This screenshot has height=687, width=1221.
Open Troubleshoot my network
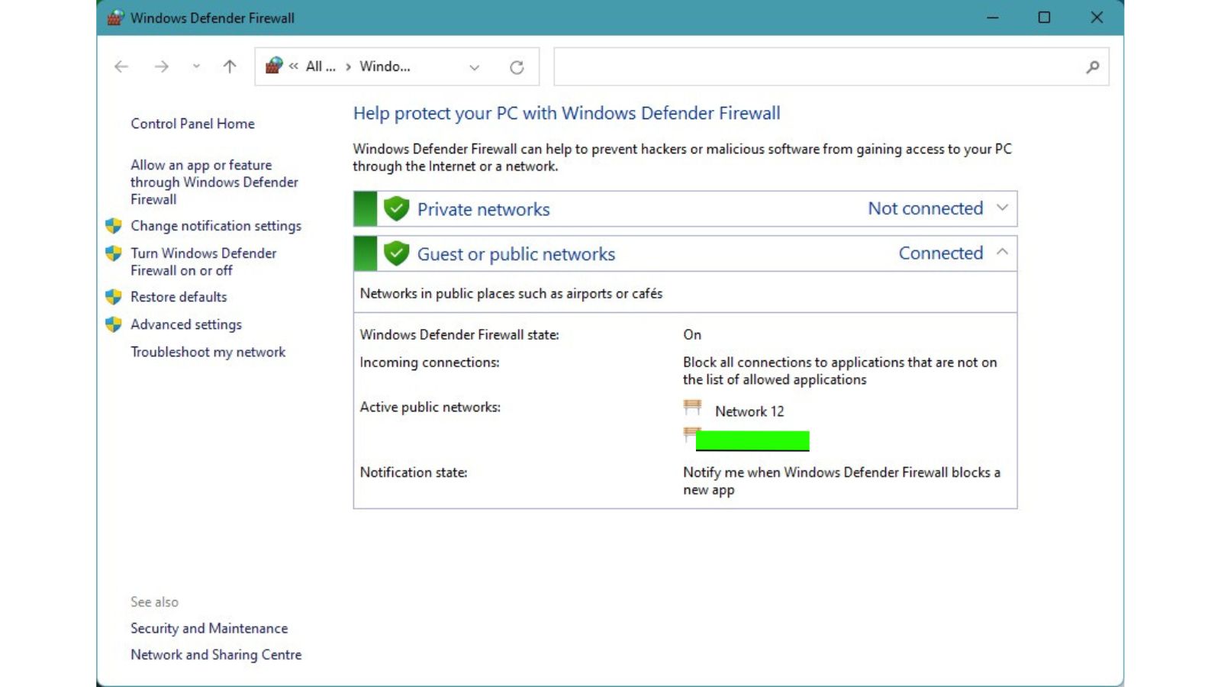(x=208, y=352)
